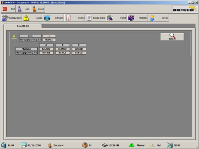Click the Recipe editor label
Viewport: 199px width, 149px height.
point(99,18)
